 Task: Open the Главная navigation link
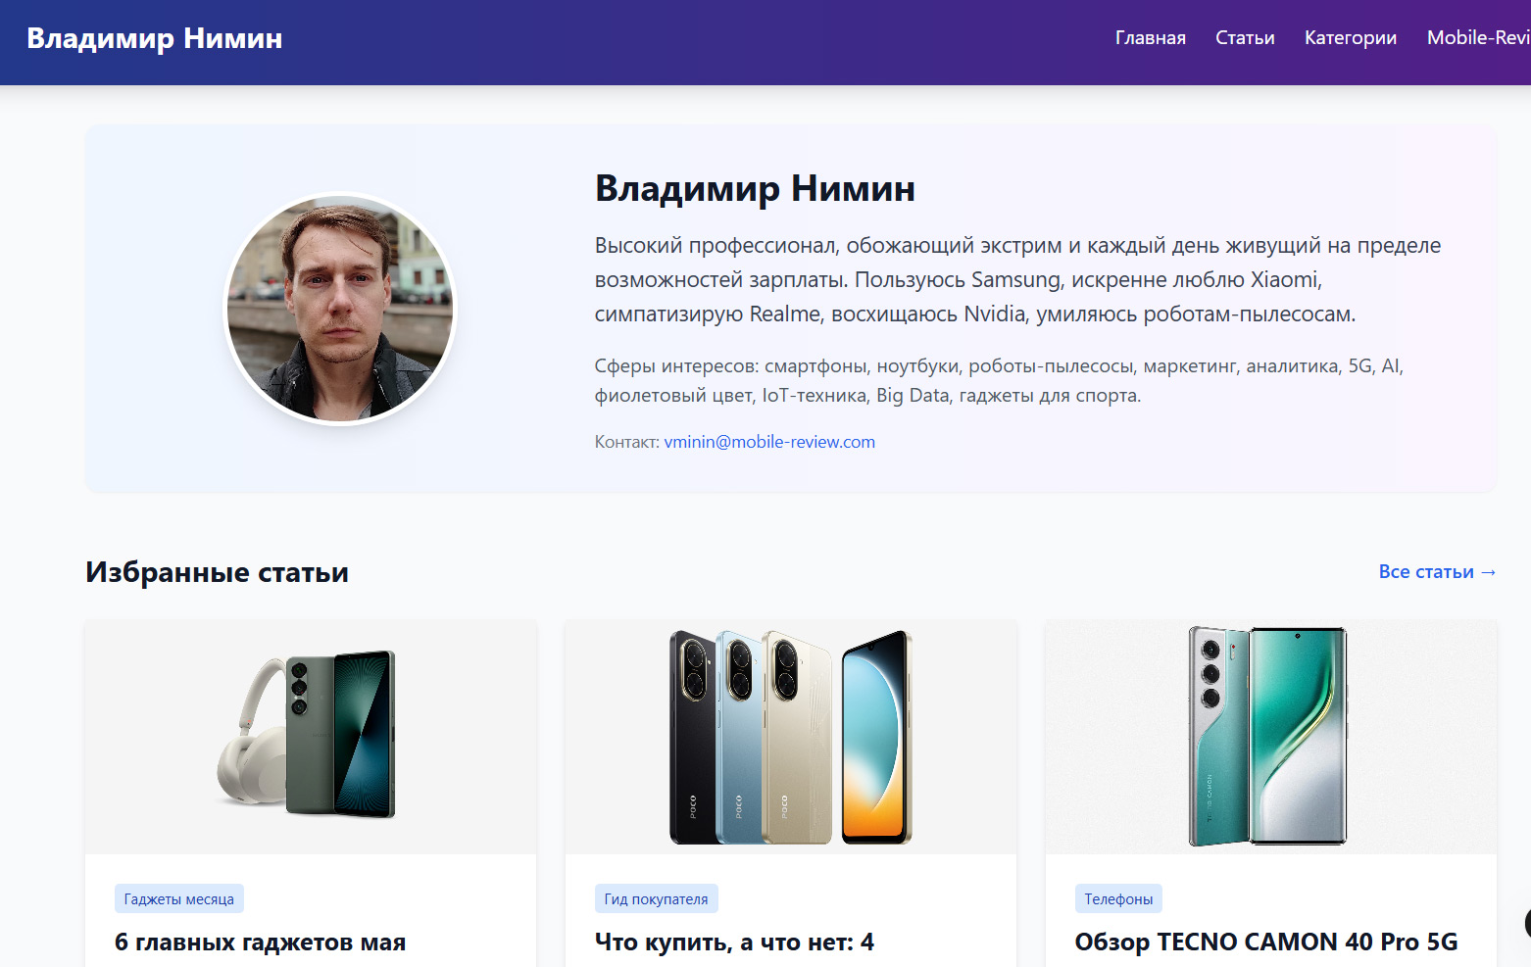pyautogui.click(x=1150, y=38)
